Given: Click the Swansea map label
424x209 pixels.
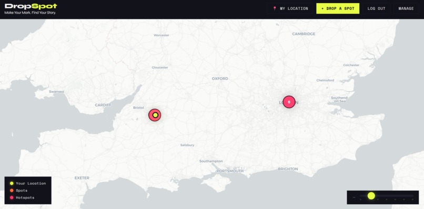Looking at the screenshot, I should 56,91.
